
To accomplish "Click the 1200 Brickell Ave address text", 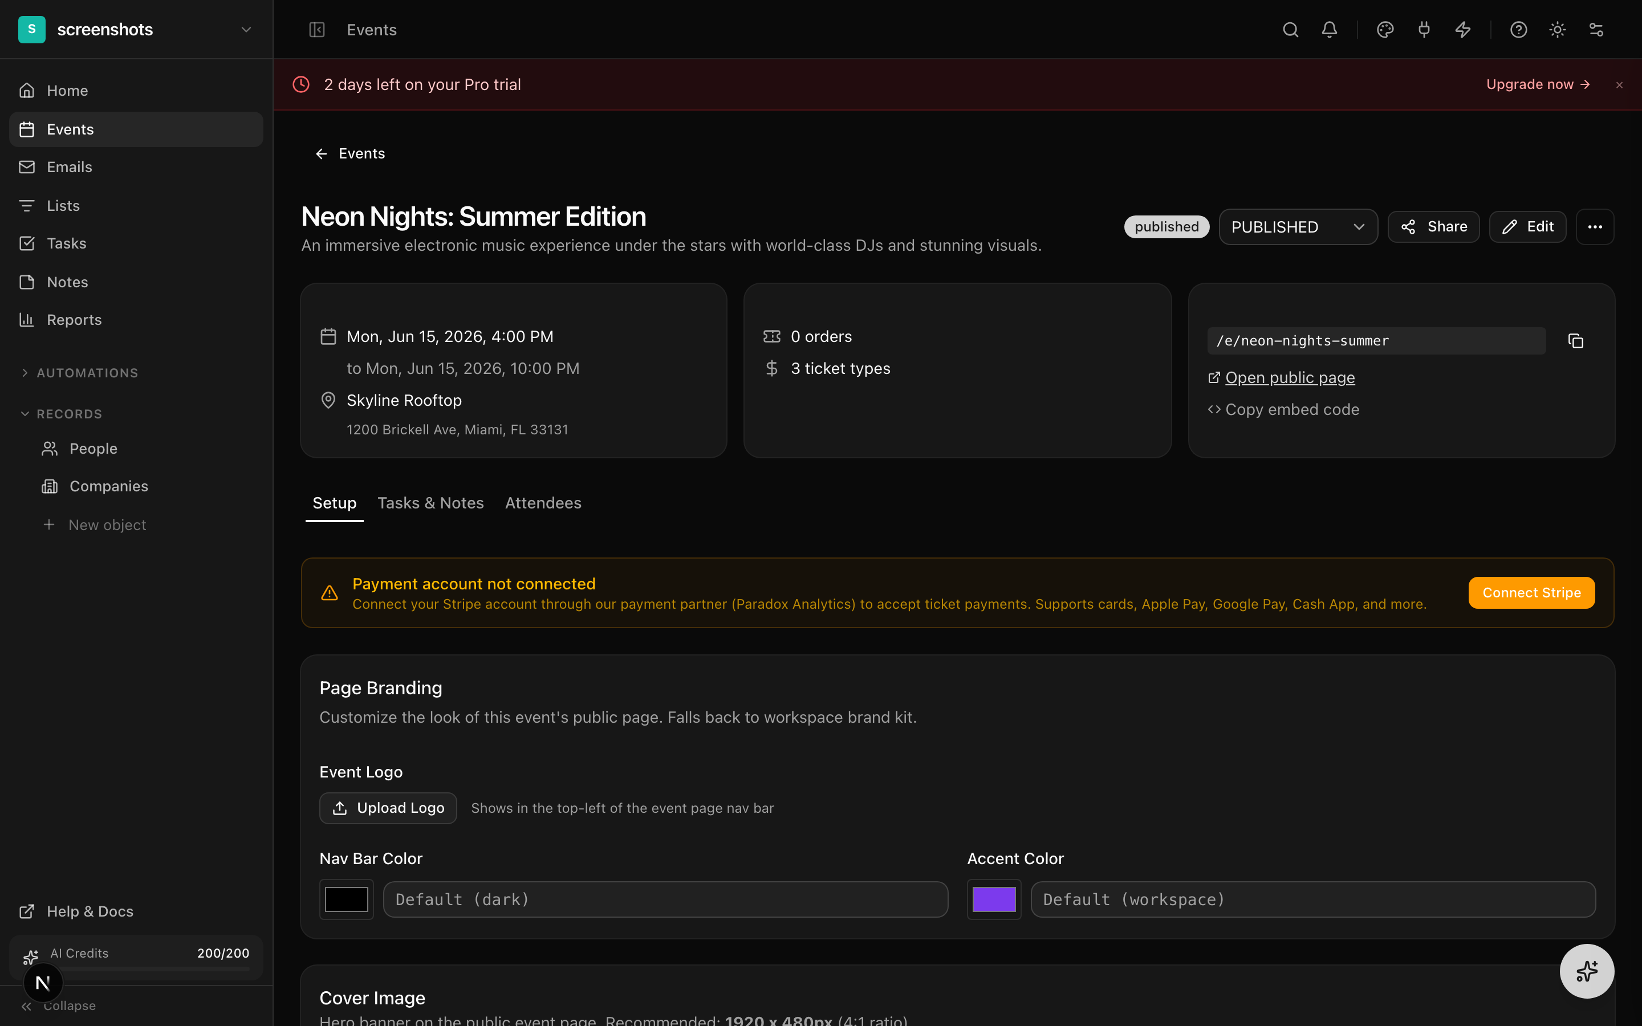I will pyautogui.click(x=457, y=430).
